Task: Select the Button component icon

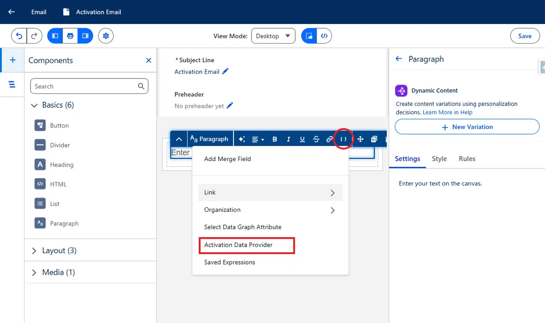Action: coord(40,125)
